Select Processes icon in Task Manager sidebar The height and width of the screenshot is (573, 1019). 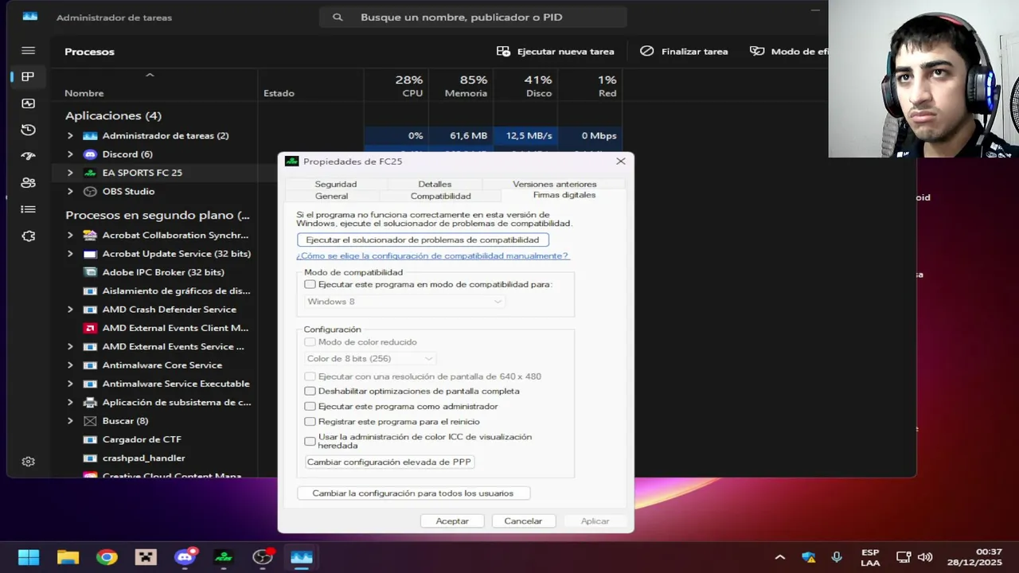coord(28,77)
